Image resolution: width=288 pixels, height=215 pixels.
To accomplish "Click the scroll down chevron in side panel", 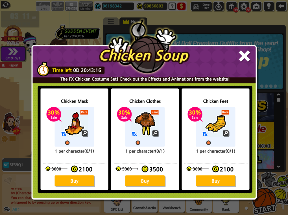I will tap(279, 167).
